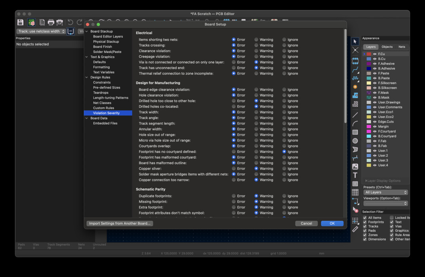Select the Tune Length tool
The width and height of the screenshot is (425, 277).
coord(355,78)
